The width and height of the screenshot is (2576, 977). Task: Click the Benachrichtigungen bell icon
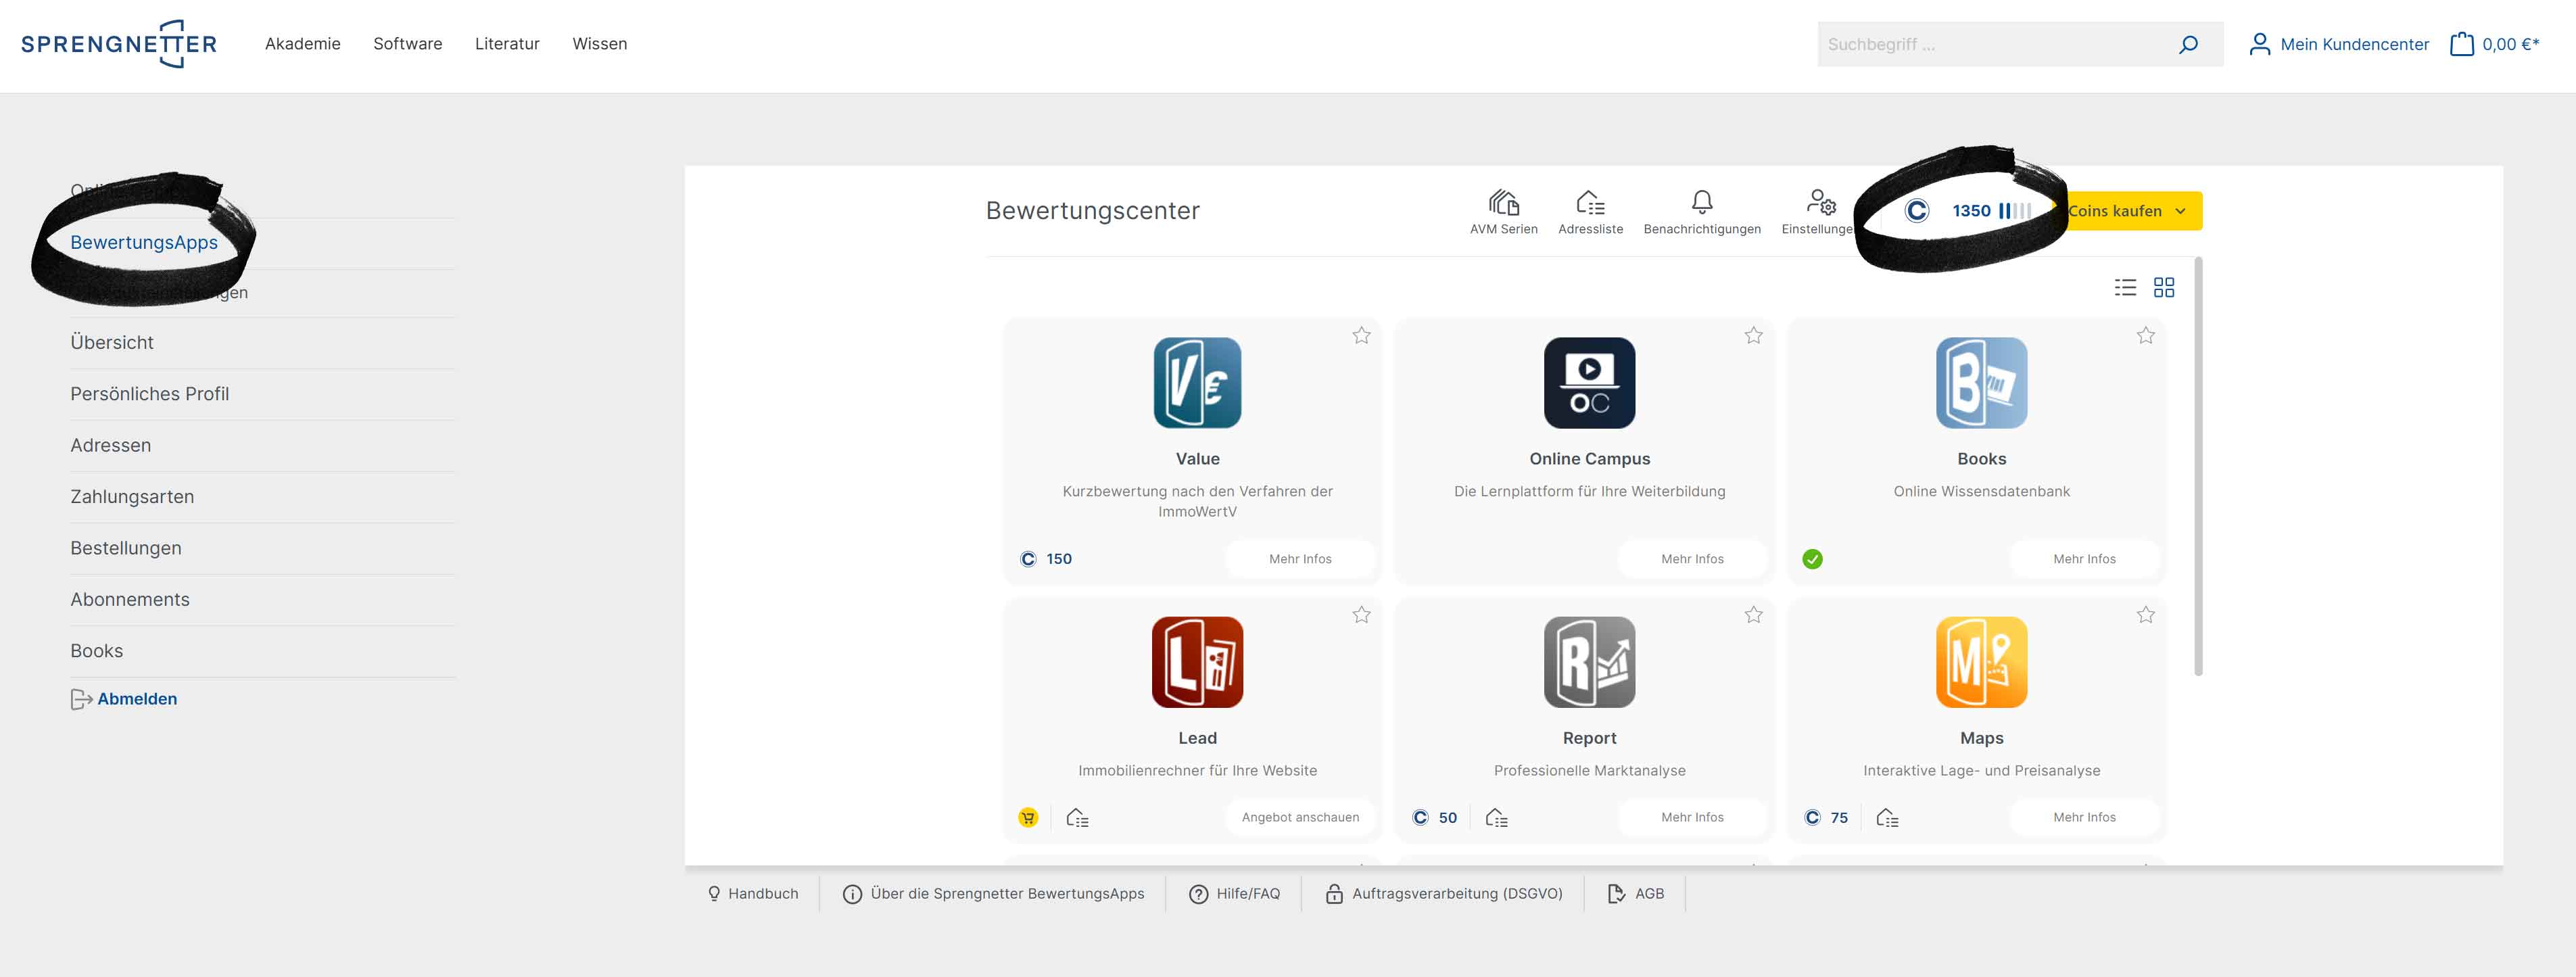click(x=1701, y=203)
